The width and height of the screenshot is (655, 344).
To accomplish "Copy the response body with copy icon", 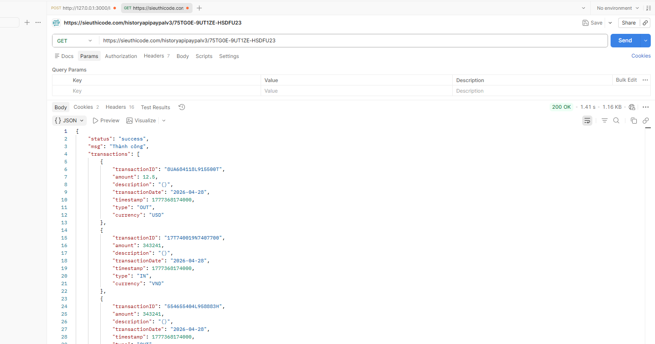I will [634, 121].
